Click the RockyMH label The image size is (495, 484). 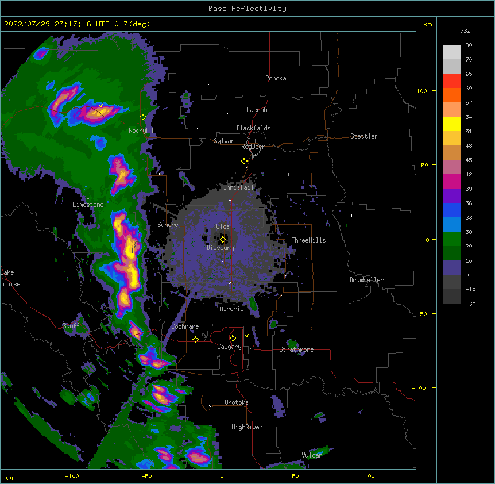(141, 130)
